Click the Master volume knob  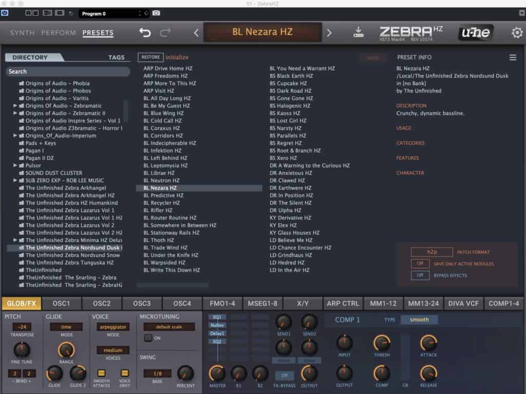(x=217, y=373)
